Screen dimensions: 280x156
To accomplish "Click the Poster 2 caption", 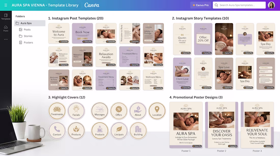I will point(222,151).
